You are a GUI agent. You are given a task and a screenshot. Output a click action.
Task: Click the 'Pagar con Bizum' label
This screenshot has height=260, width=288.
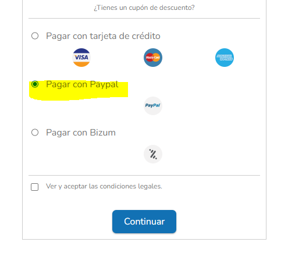click(x=81, y=133)
